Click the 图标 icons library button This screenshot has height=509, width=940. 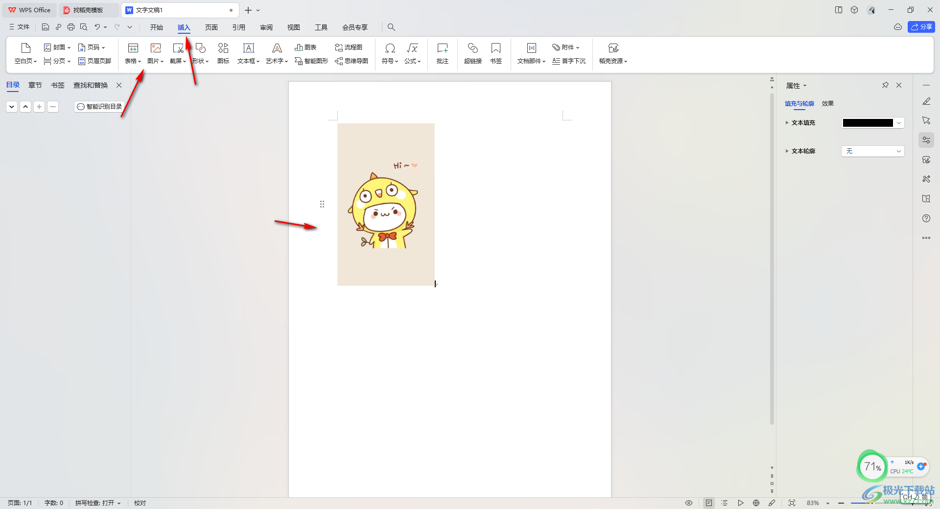(x=223, y=53)
